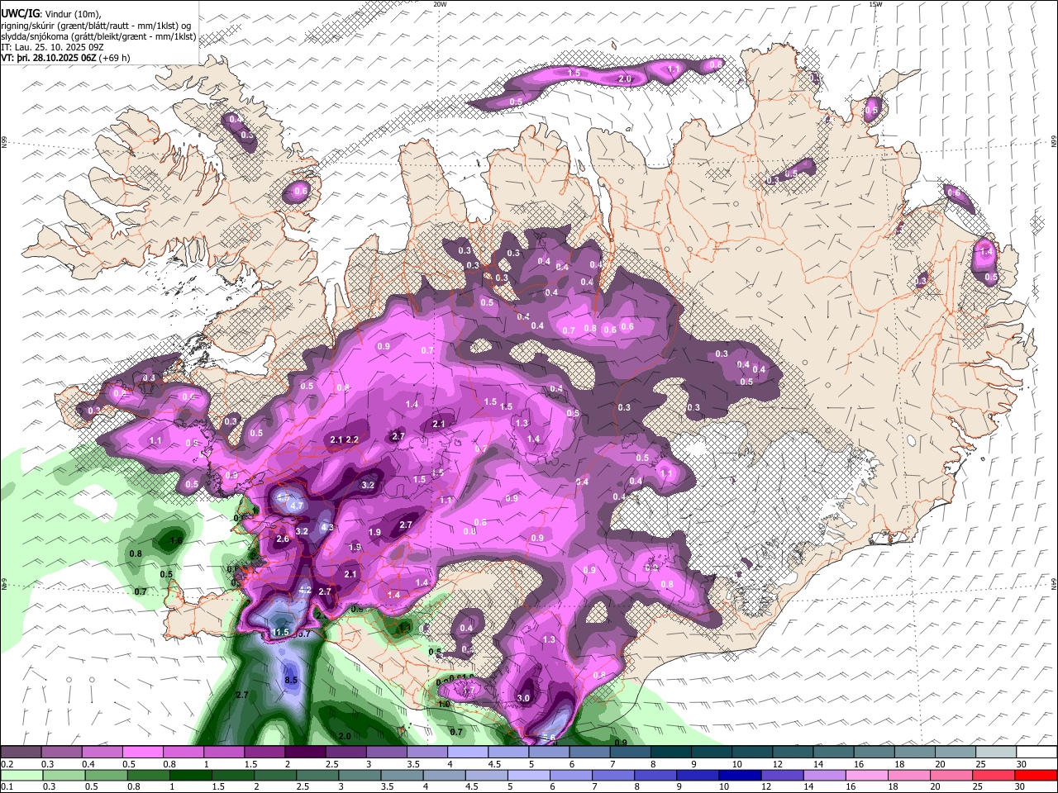Click the grey-green 3–3.5 rain legend swatch
1058x793 pixels.
coord(360,775)
